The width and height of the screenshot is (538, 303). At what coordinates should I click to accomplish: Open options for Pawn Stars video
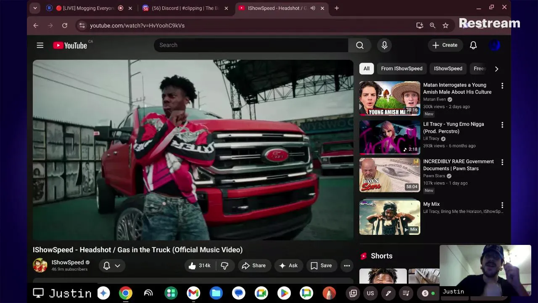[502, 162]
